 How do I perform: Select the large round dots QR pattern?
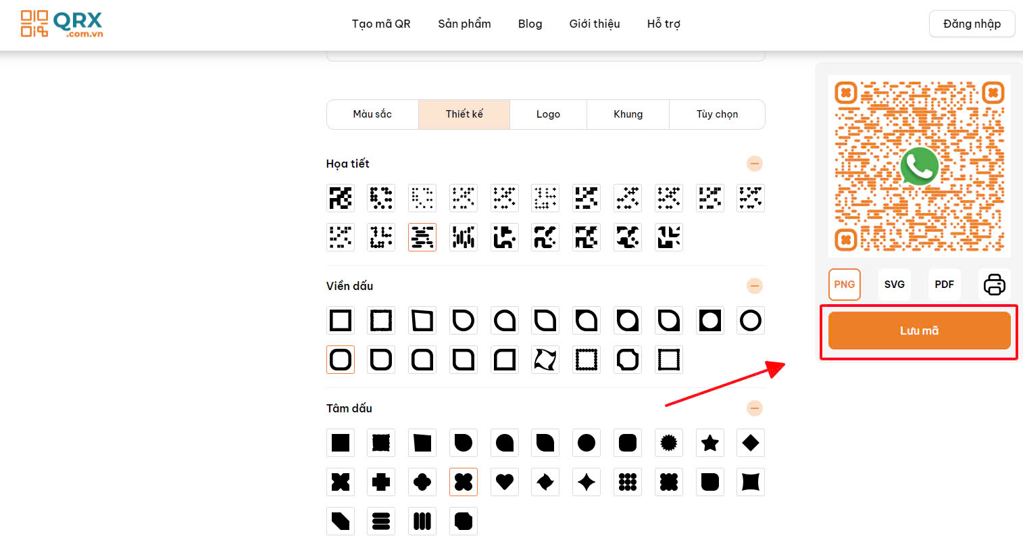point(381,198)
